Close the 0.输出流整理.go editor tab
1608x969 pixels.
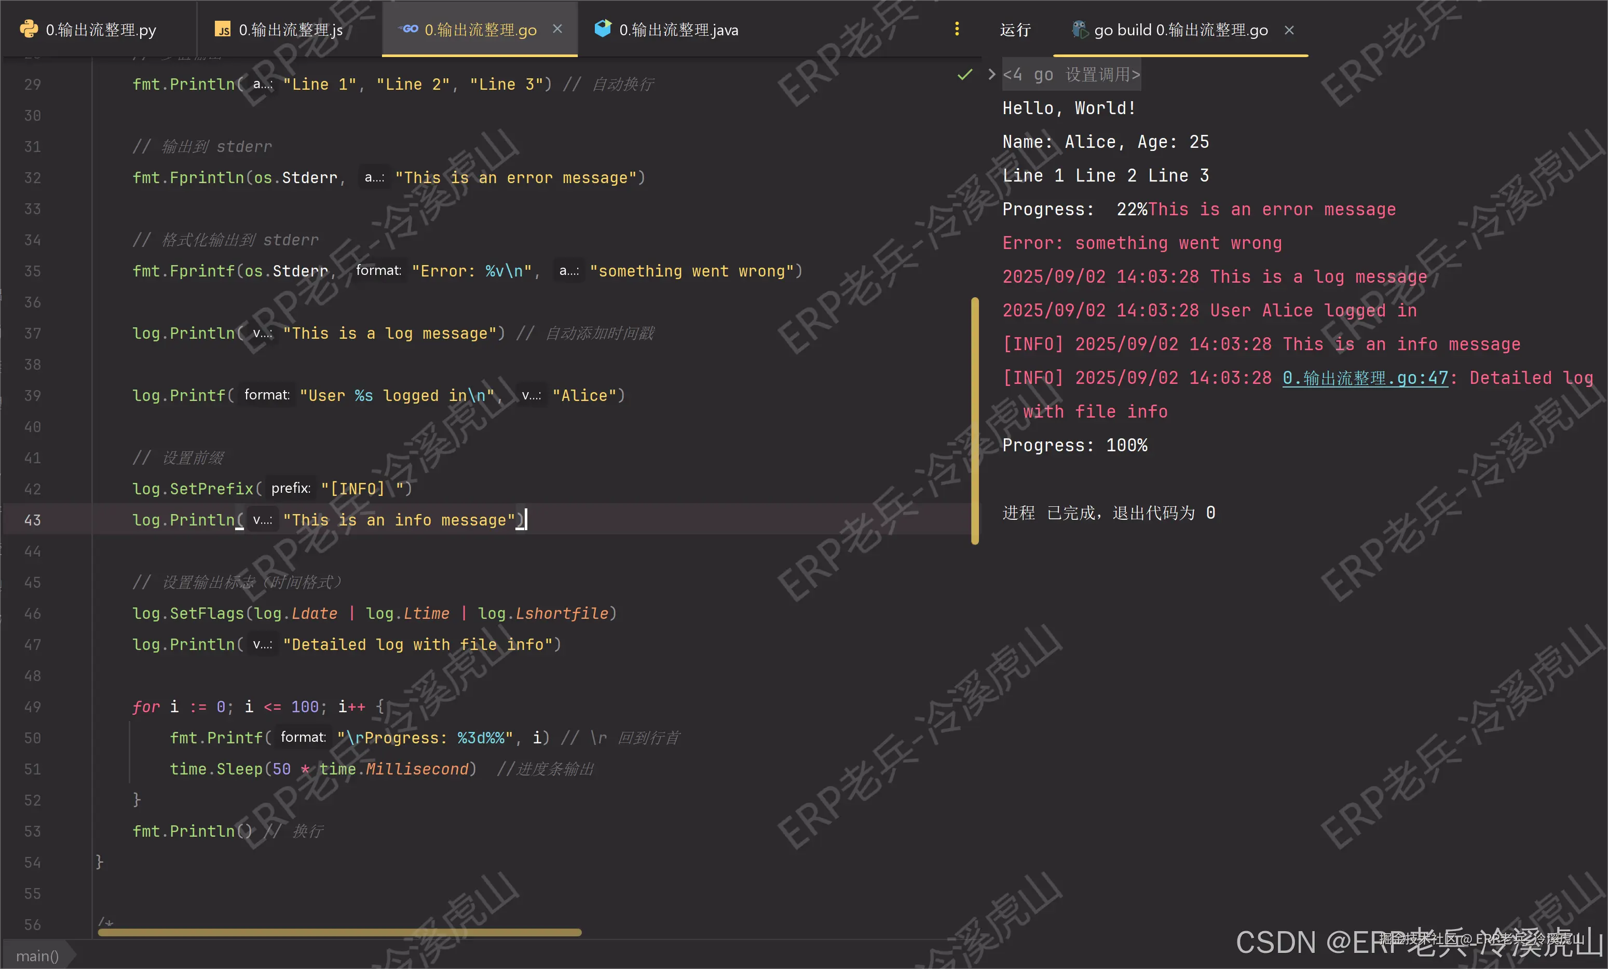point(557,30)
